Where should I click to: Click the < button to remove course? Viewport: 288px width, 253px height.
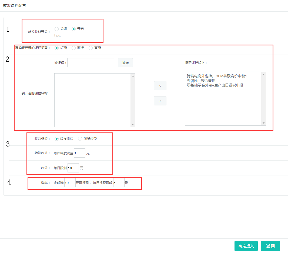160,101
